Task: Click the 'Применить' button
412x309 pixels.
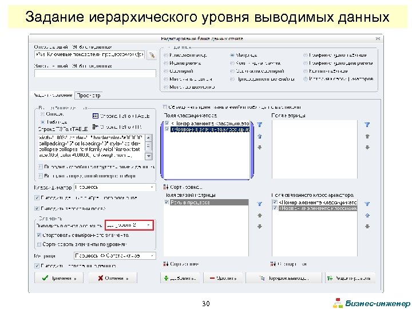Action: (58, 278)
